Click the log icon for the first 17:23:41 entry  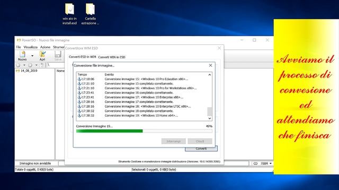(x=79, y=93)
